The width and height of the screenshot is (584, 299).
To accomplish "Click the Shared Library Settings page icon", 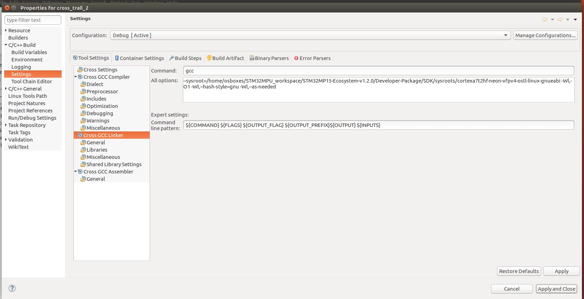I will pyautogui.click(x=83, y=164).
